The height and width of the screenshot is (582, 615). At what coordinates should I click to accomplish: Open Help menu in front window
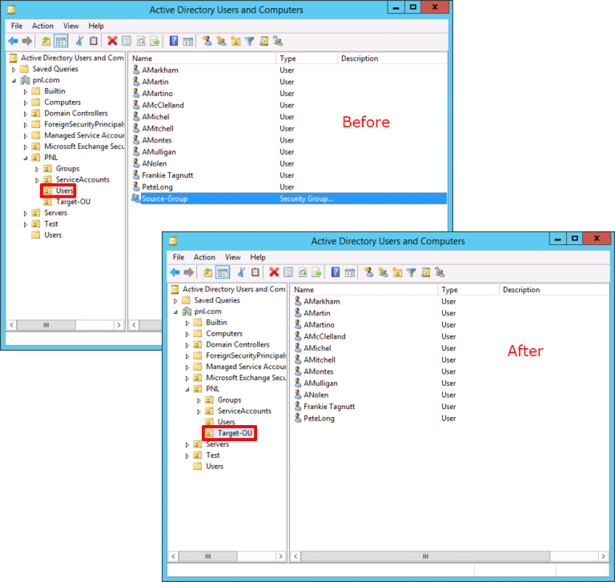[258, 257]
